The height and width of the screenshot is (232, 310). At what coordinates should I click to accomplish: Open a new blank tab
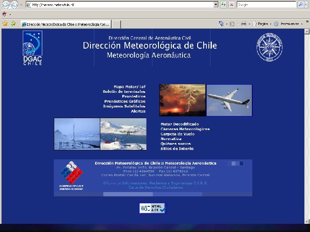[x=116, y=24]
